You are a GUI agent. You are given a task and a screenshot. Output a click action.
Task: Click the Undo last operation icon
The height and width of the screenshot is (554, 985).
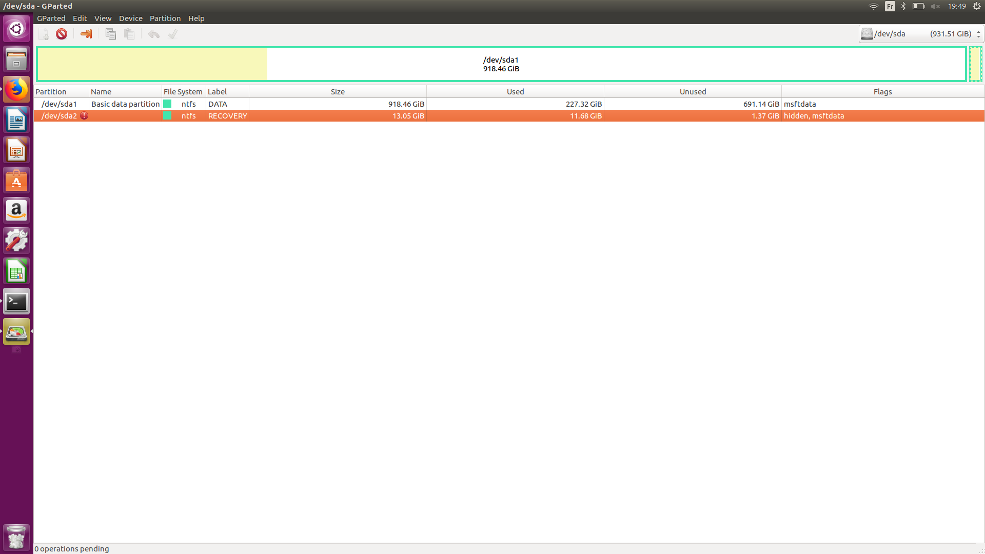(x=153, y=34)
